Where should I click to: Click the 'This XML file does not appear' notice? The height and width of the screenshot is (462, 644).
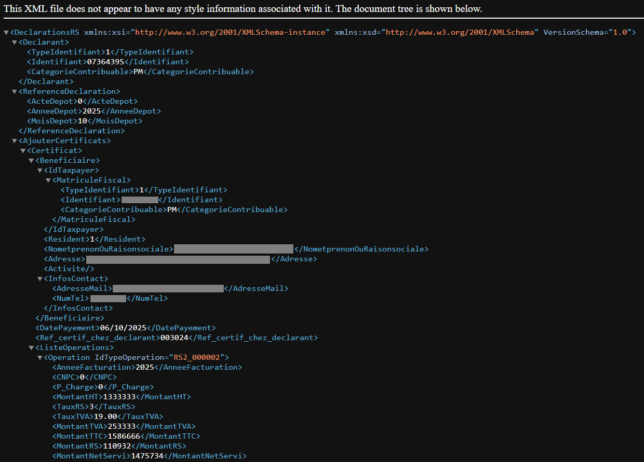click(243, 9)
